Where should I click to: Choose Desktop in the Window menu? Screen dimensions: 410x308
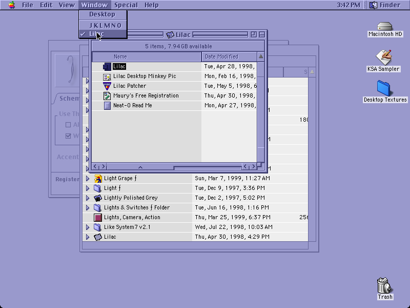tap(103, 14)
